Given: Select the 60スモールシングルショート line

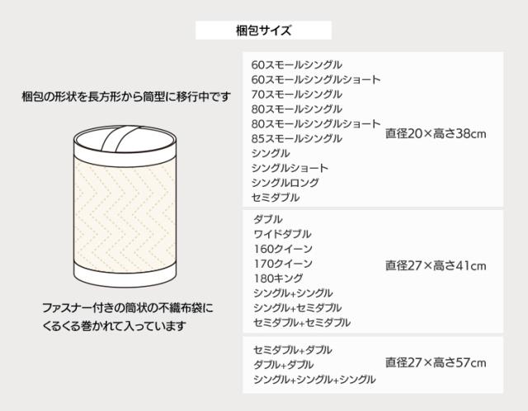Looking at the screenshot, I should pyautogui.click(x=316, y=79).
